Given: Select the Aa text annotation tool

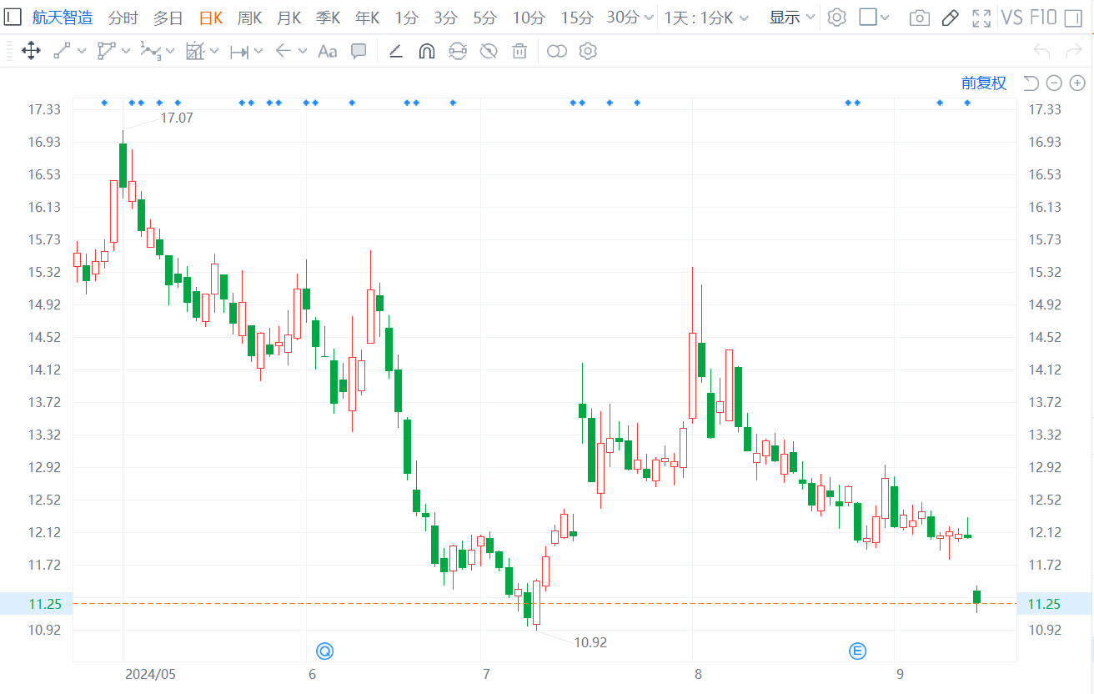Looking at the screenshot, I should [x=328, y=52].
